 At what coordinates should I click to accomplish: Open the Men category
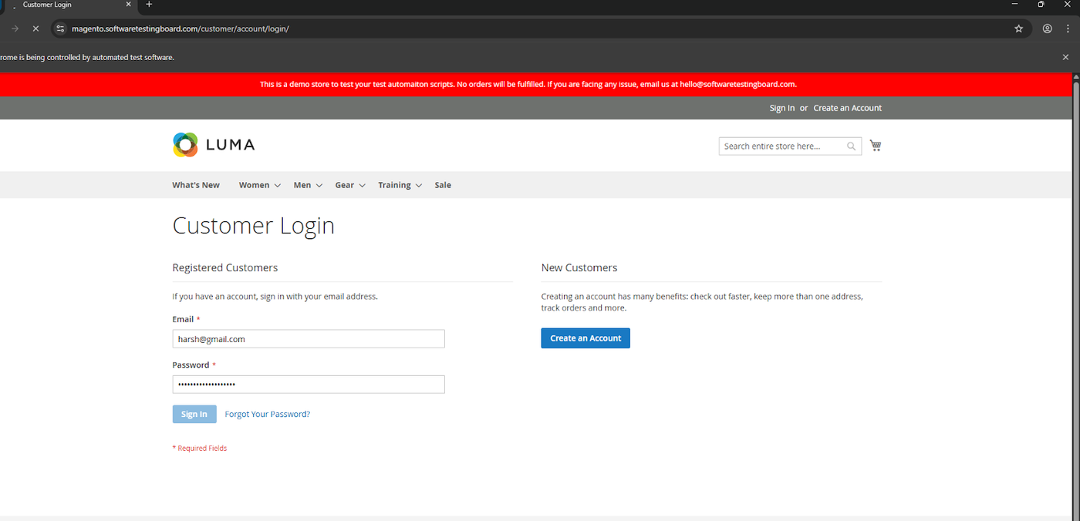(302, 185)
